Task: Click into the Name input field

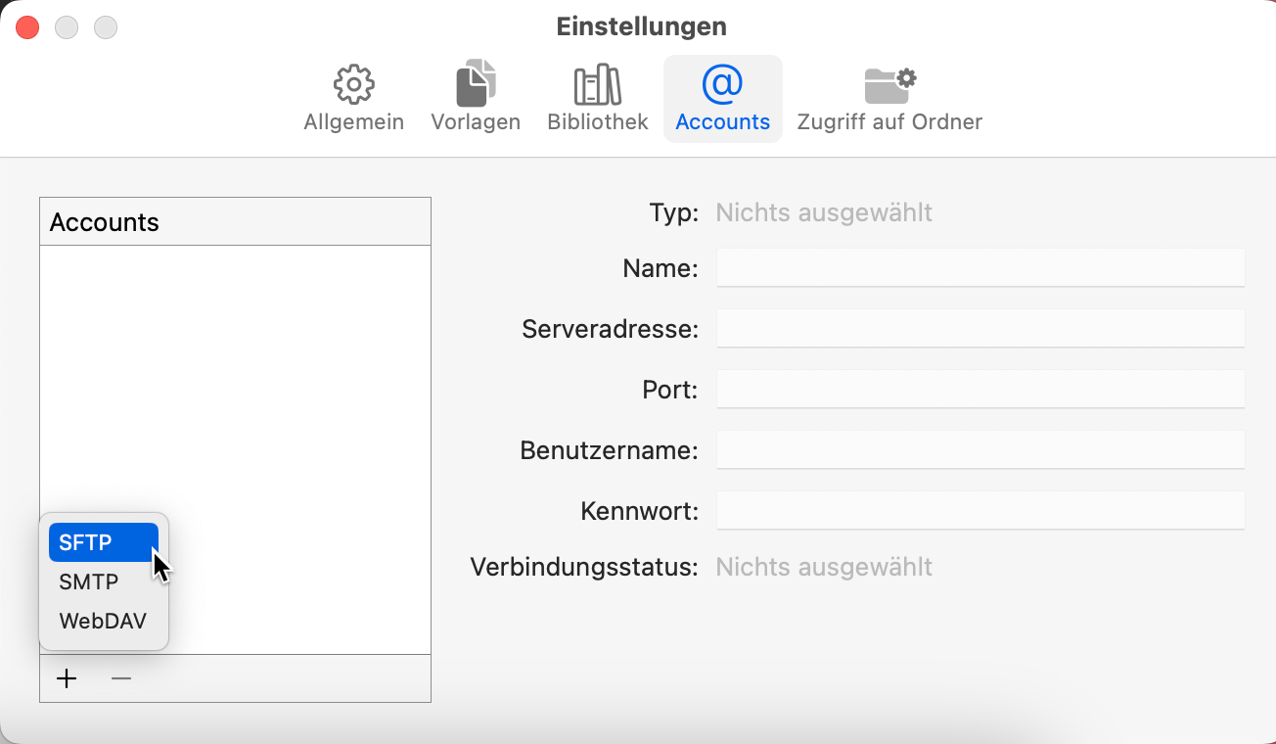Action: (x=980, y=267)
